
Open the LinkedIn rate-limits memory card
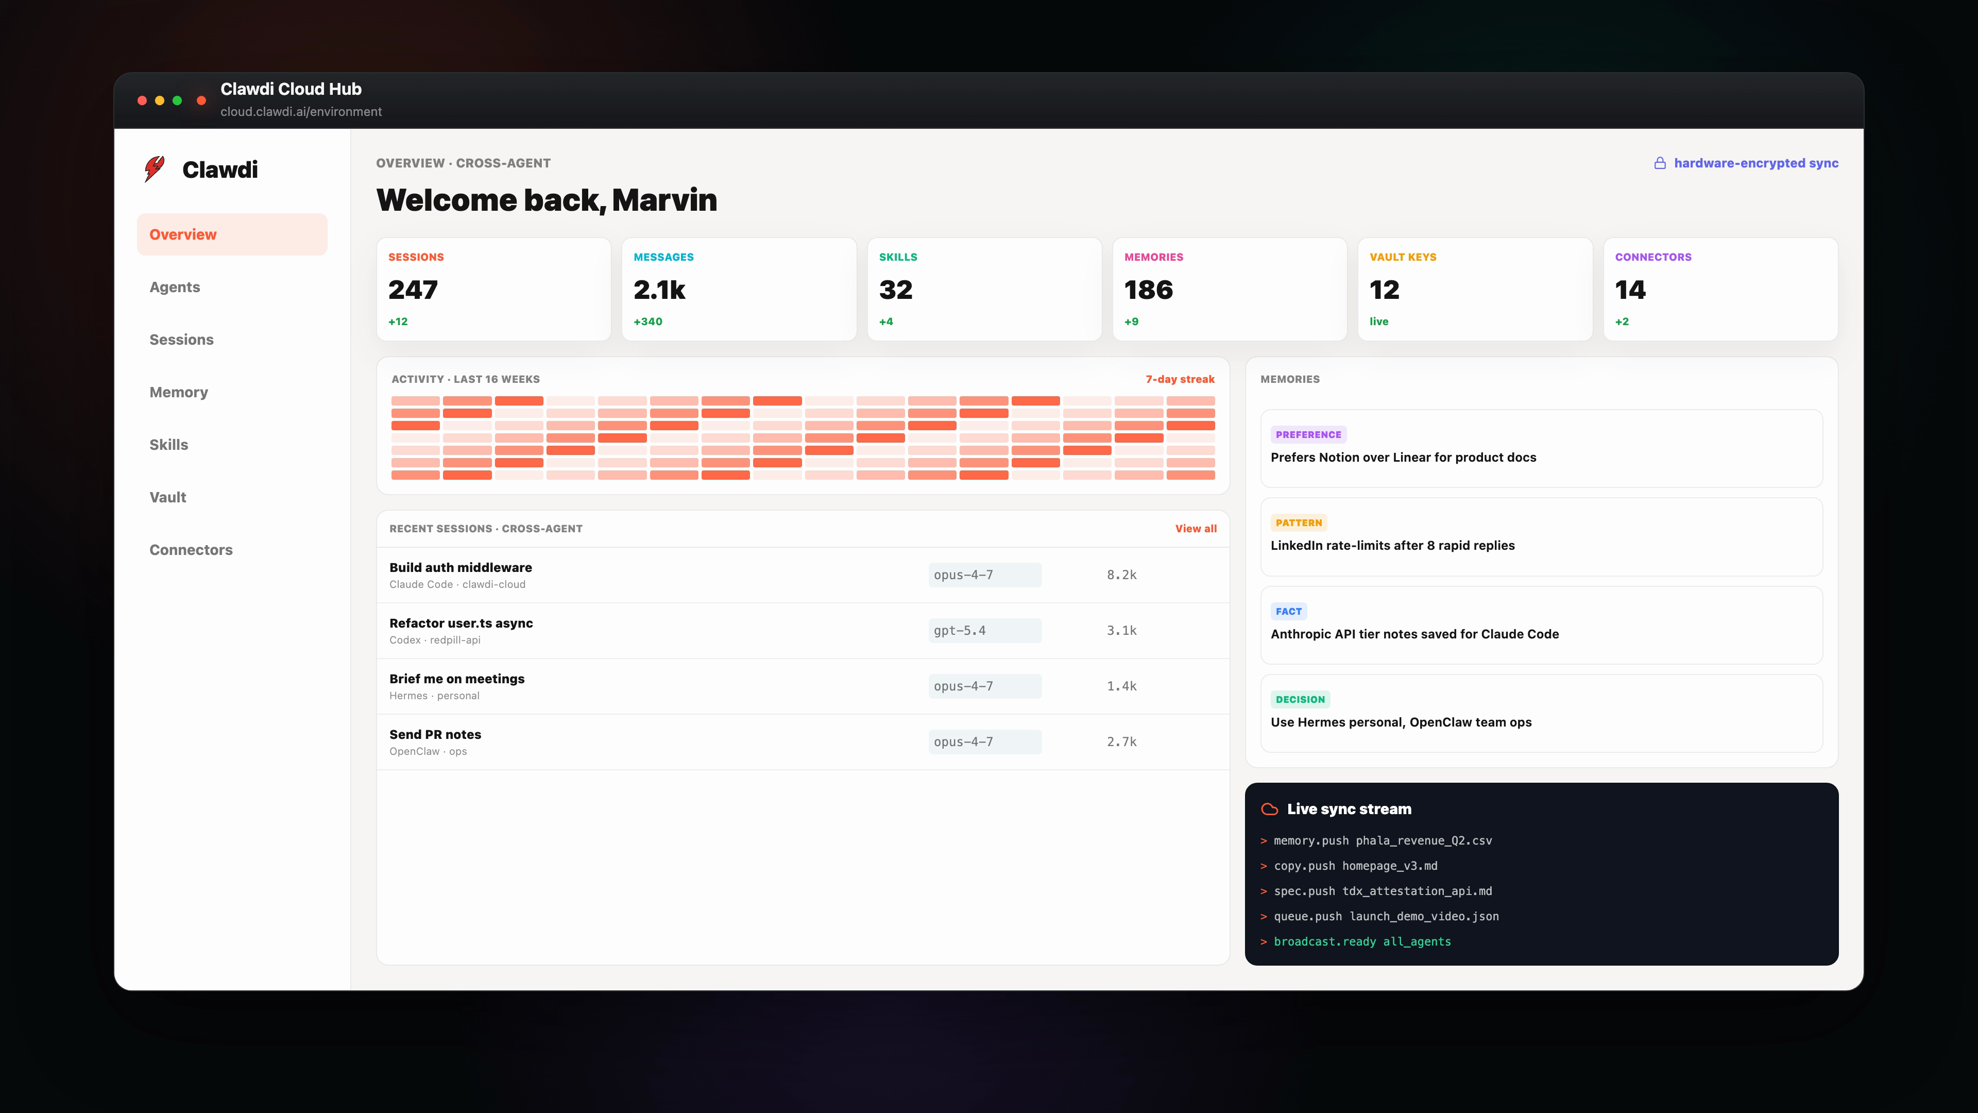point(1541,537)
